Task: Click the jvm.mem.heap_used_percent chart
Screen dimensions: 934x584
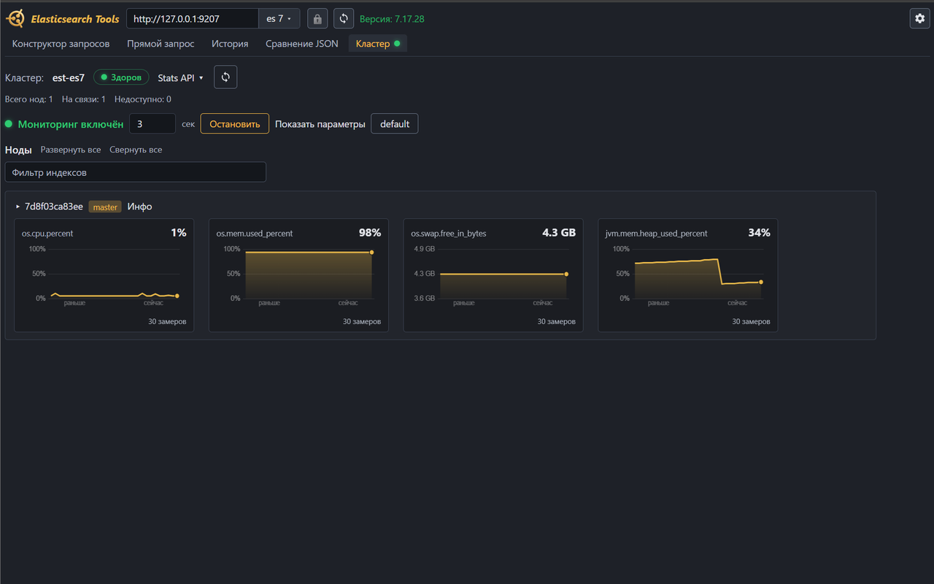Action: click(688, 275)
